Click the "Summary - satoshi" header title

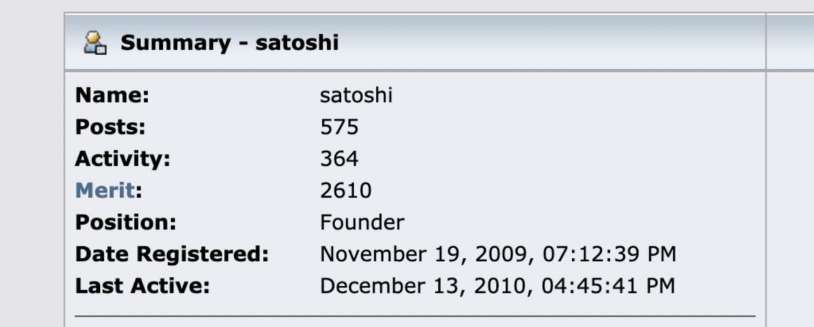coord(229,43)
